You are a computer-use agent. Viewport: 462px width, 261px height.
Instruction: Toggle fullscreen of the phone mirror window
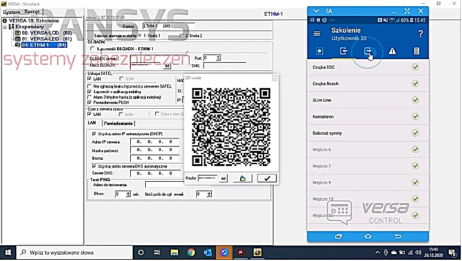coord(407,11)
